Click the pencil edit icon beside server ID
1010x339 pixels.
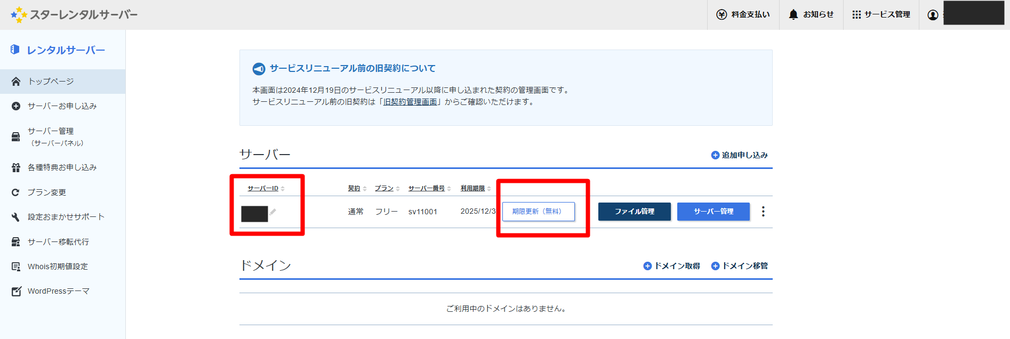point(273,212)
